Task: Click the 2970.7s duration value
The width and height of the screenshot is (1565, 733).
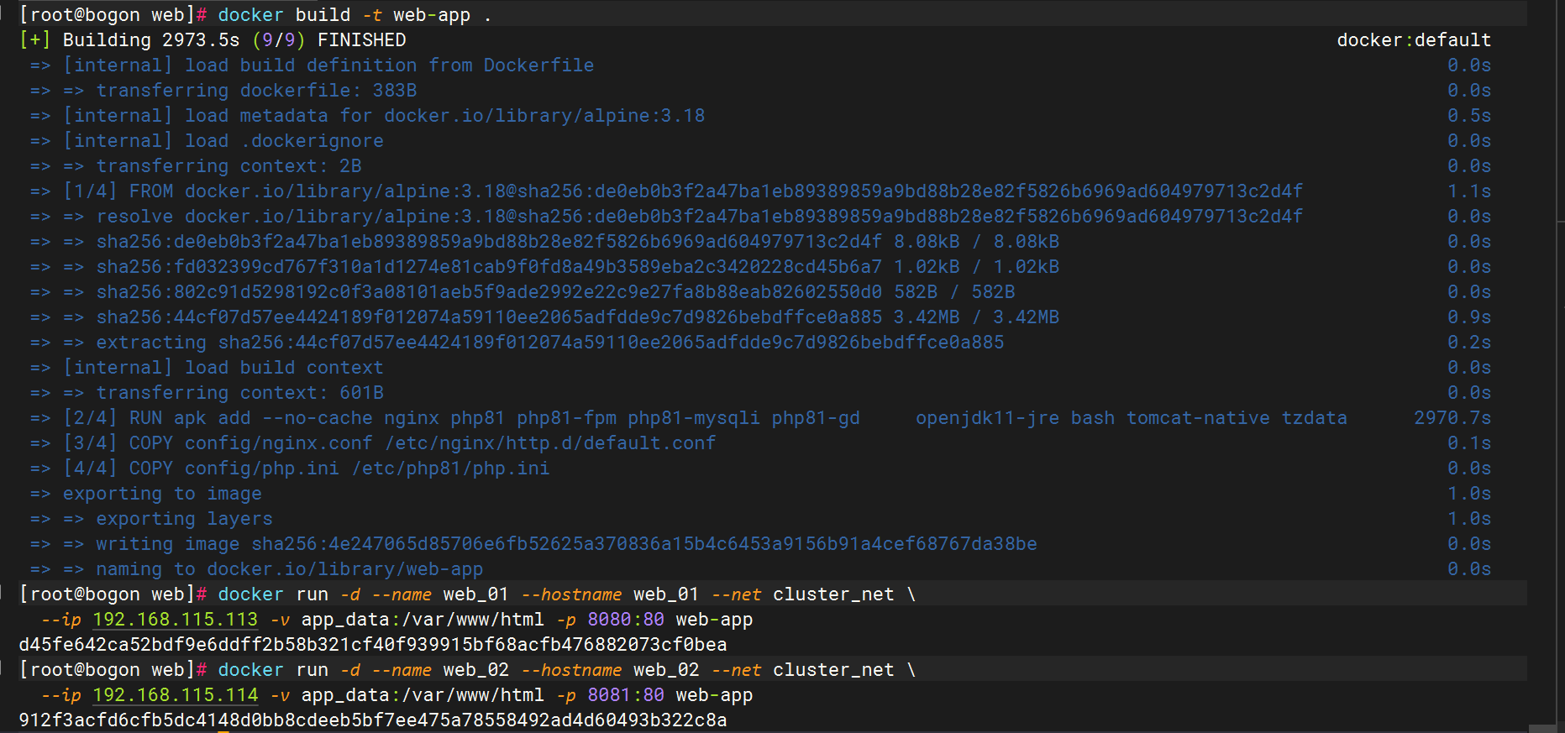Action: point(1452,418)
